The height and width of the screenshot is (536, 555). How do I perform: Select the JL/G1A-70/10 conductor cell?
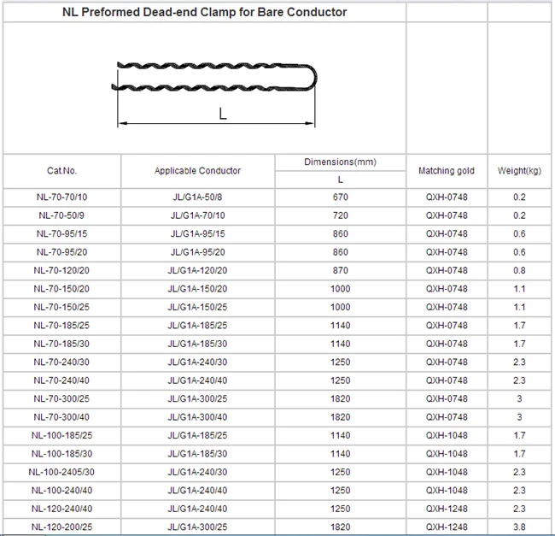coord(197,215)
